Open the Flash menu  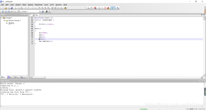[x=24, y=5]
